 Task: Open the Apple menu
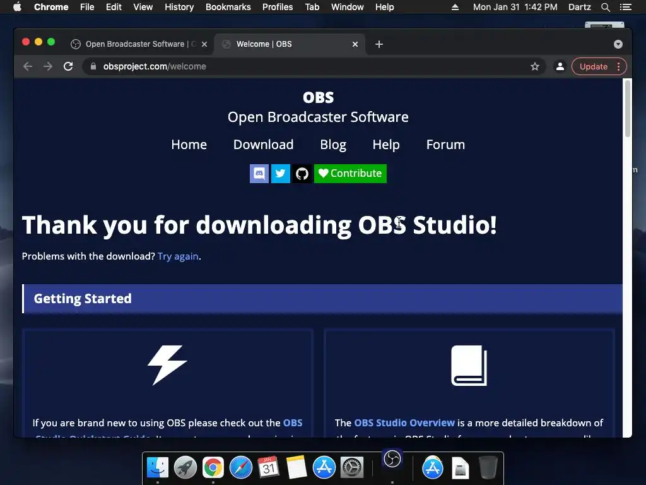[17, 7]
